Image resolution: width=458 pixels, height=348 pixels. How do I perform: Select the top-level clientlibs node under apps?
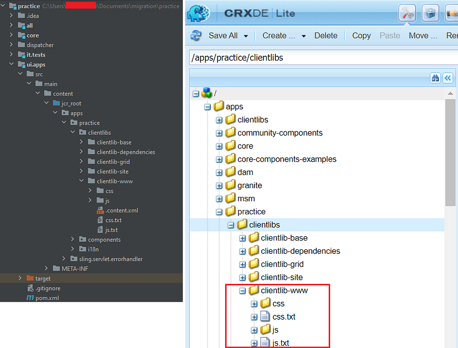[x=252, y=119]
